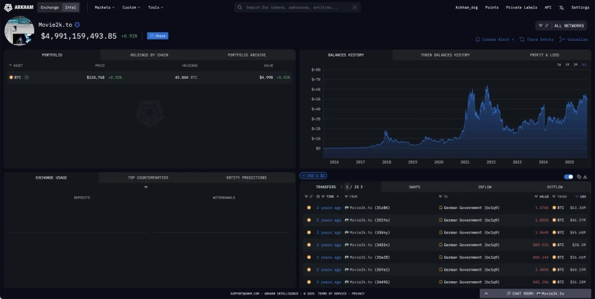Click the filter icon on VALUE column
Screen dimensions: 595x299
tap(535, 196)
